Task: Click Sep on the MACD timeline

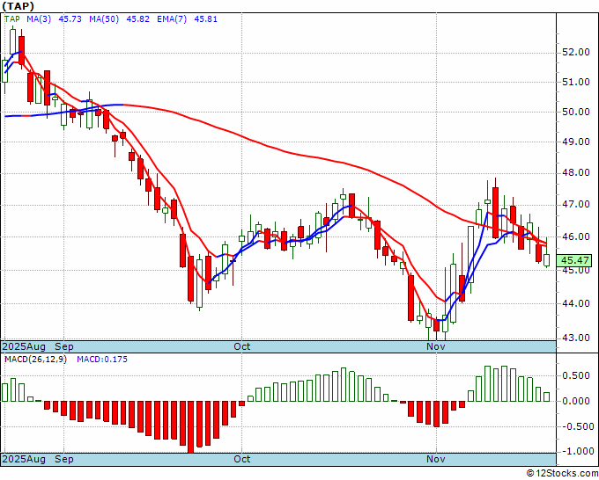Action: point(64,459)
